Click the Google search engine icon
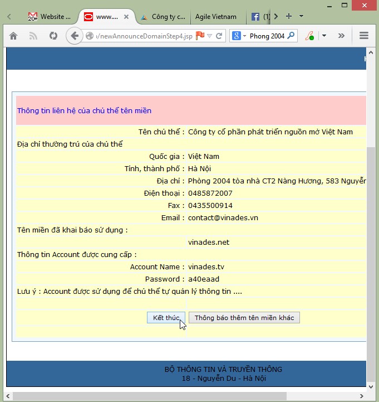This screenshot has width=379, height=402. coord(237,36)
